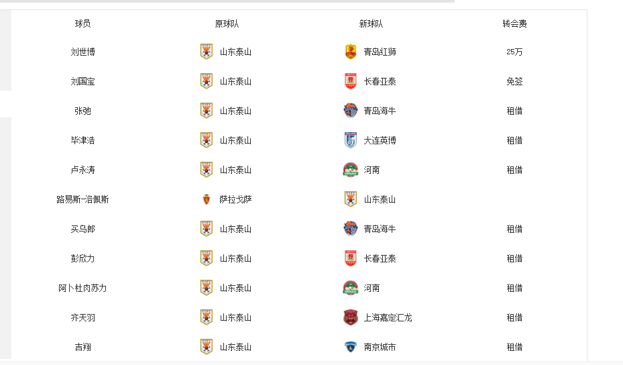Viewport: 623px width, 365px height.
Task: Click the Shanghai Jiading Huilong (上海嘉定汇龙) crest
Action: click(350, 317)
